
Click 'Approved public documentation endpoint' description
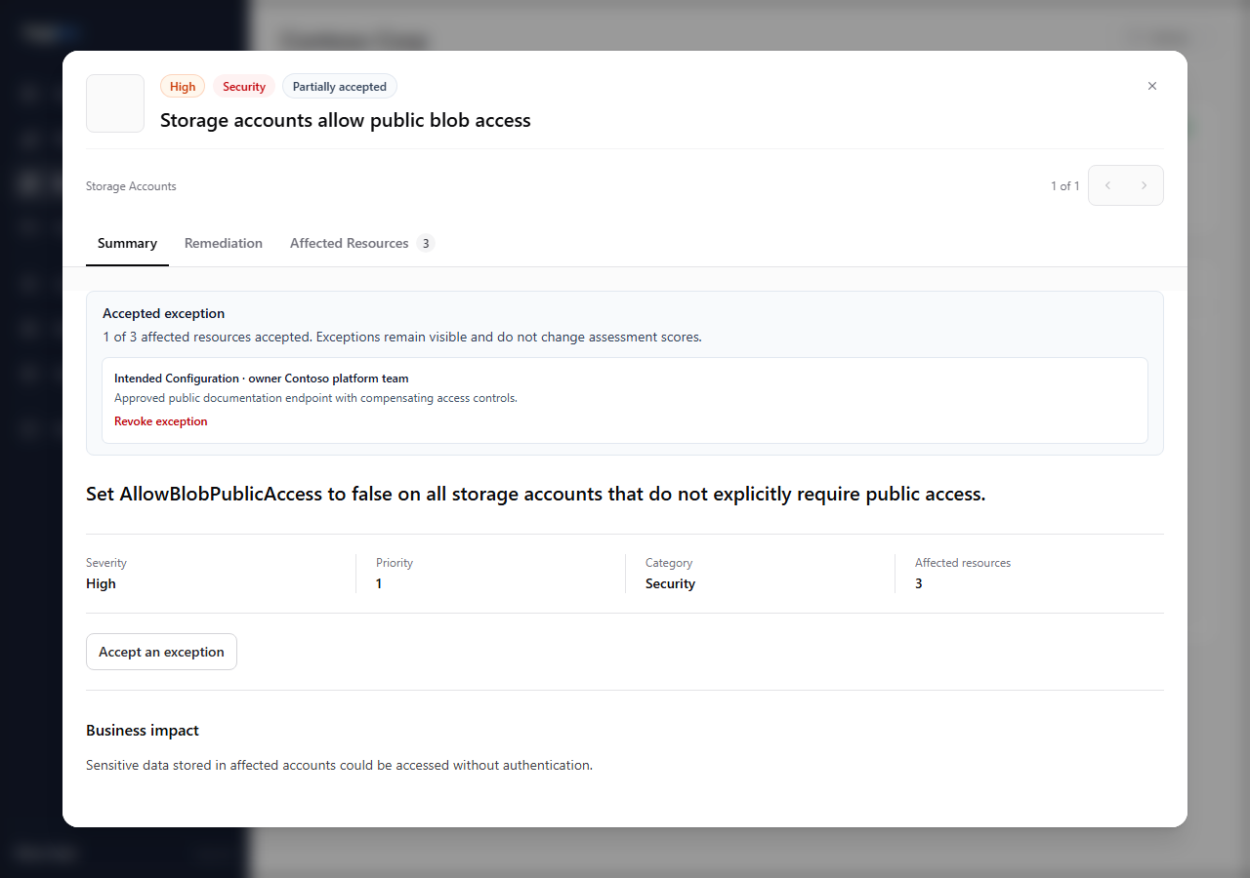click(315, 398)
